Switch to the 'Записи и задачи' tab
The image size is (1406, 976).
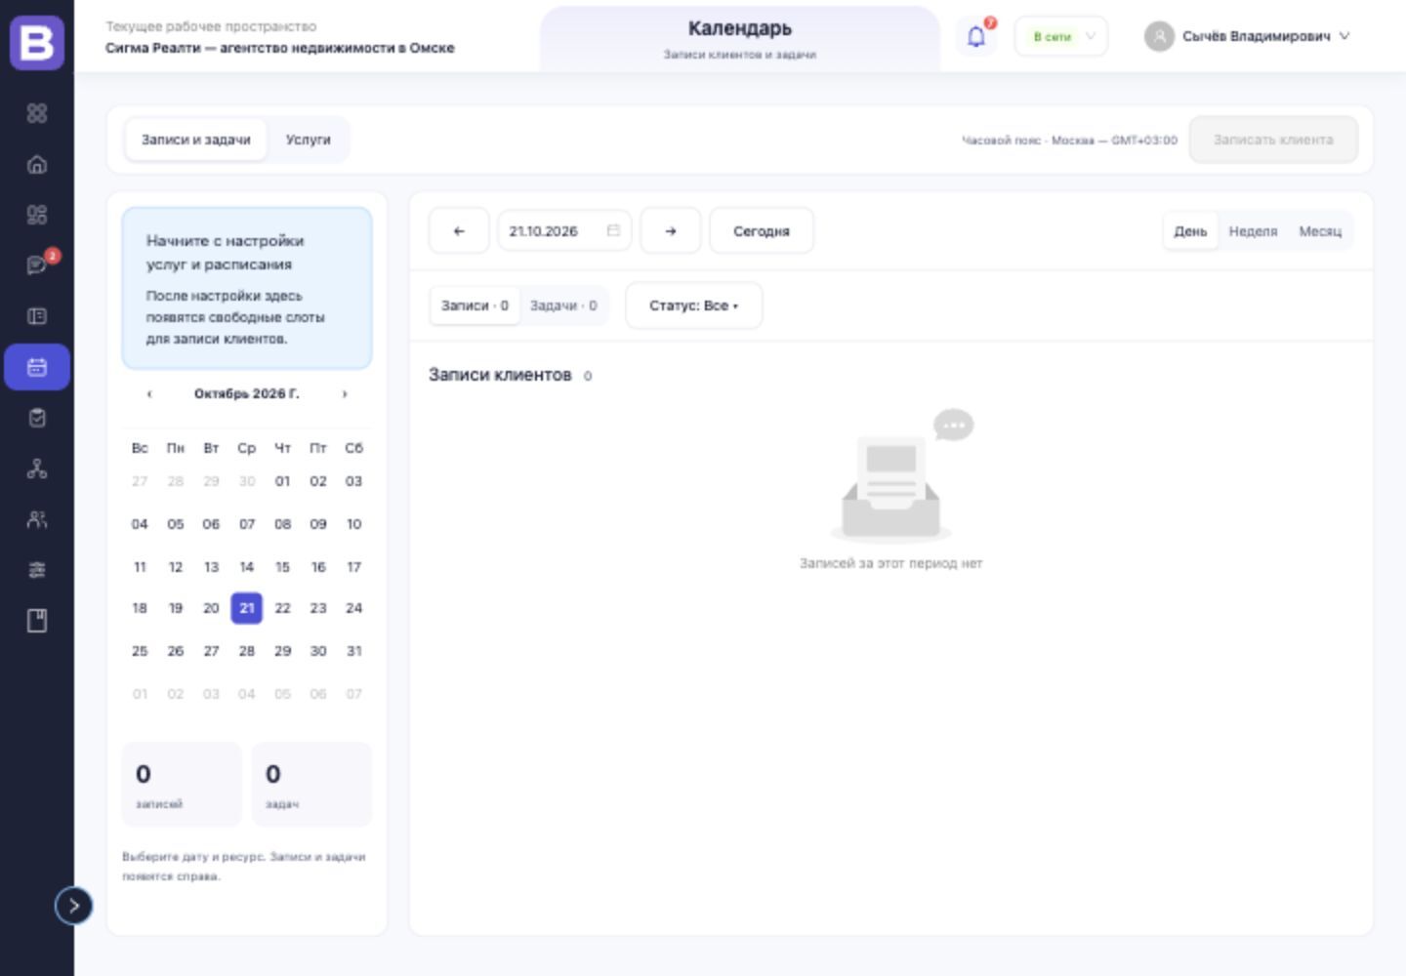click(x=196, y=140)
